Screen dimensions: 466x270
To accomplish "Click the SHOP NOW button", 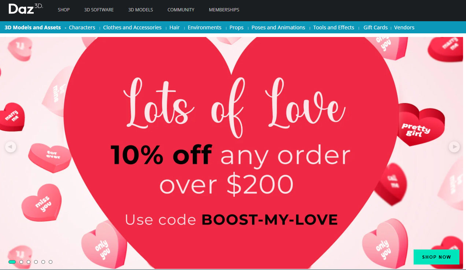I will point(436,257).
